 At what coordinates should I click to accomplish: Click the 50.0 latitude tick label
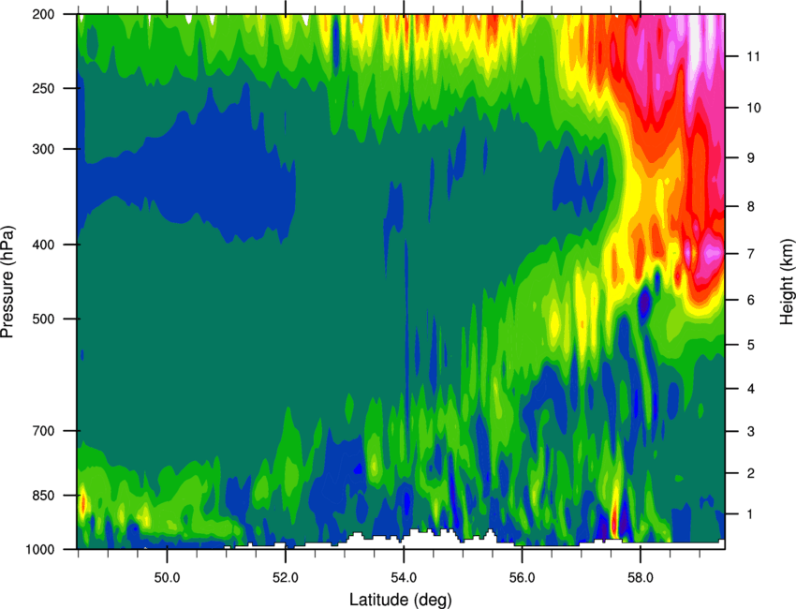167,578
